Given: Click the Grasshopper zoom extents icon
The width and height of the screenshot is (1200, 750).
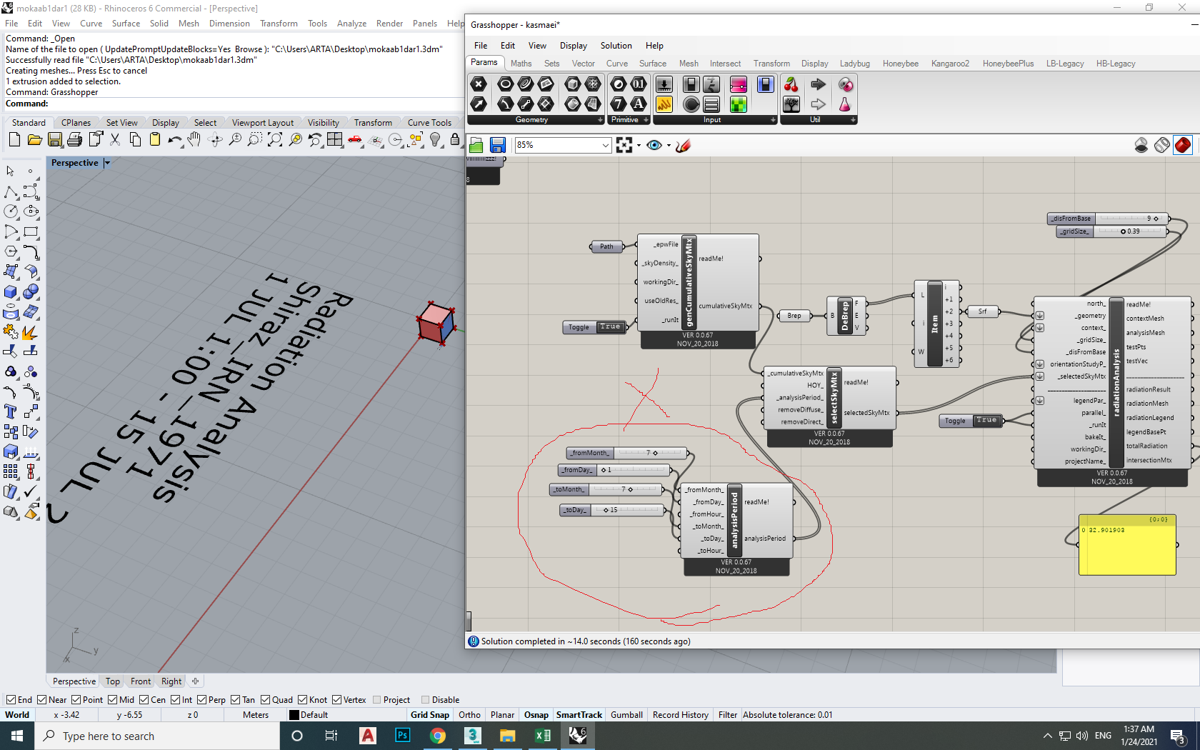Looking at the screenshot, I should [x=624, y=146].
